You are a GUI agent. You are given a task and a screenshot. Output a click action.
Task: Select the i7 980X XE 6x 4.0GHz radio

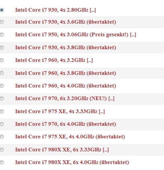click(x=2, y=162)
